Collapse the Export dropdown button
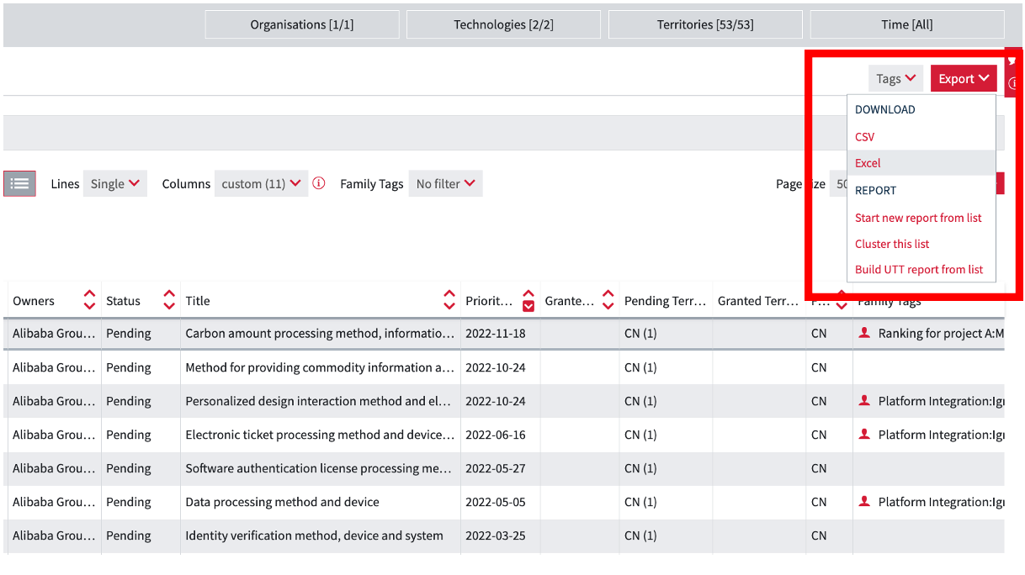1025x575 pixels. pyautogui.click(x=964, y=78)
